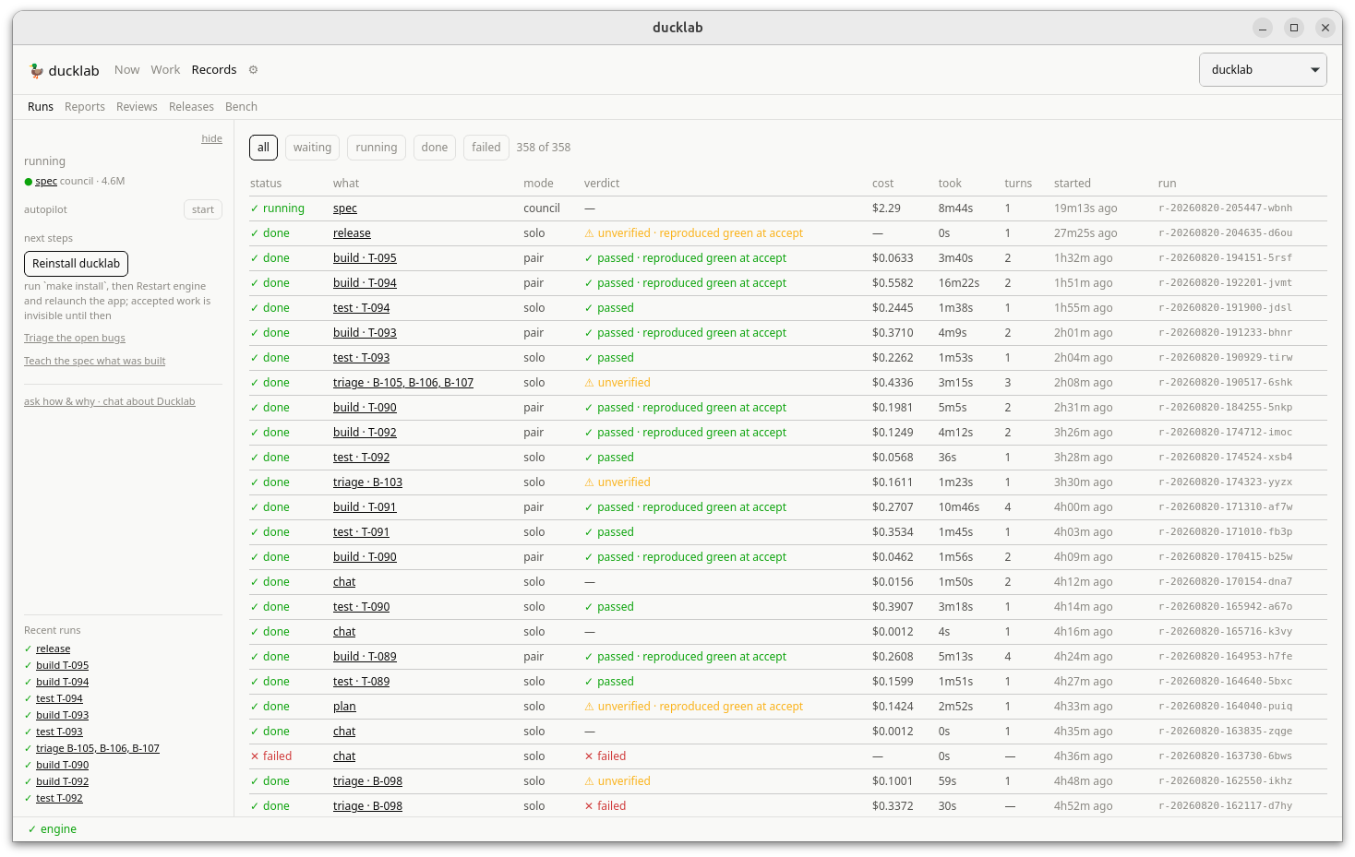This screenshot has height=857, width=1355.
Task: Click the verdict column header
Action: (x=602, y=184)
